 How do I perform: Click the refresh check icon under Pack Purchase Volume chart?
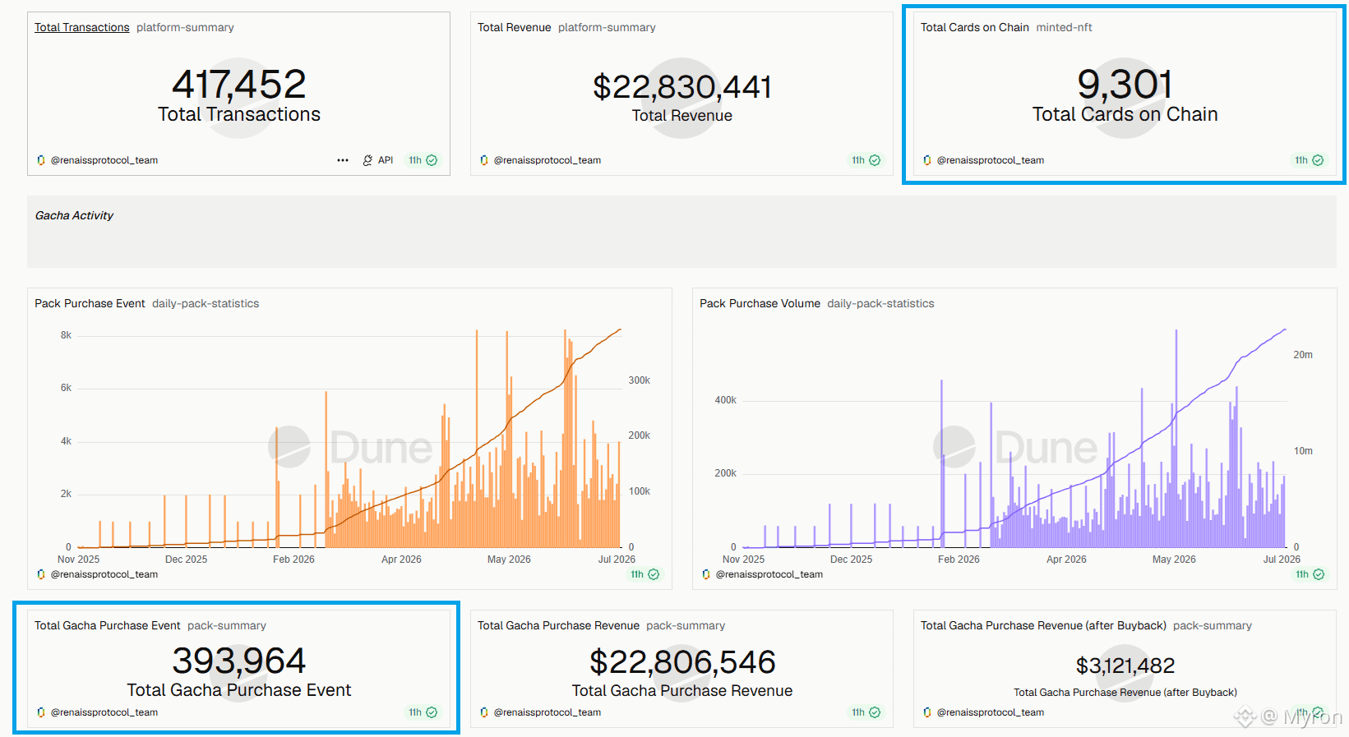[x=1319, y=574]
